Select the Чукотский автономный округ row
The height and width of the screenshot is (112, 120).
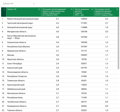(x=59, y=23)
